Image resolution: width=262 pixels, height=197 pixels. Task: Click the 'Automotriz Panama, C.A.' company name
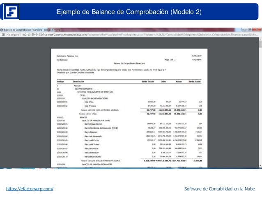click(67, 56)
